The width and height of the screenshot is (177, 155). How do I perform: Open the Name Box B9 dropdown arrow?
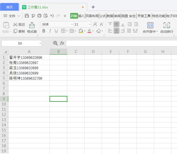(40, 43)
